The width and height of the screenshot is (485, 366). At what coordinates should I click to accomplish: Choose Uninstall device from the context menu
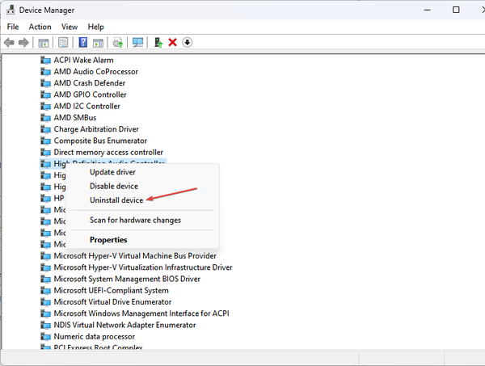click(x=116, y=200)
